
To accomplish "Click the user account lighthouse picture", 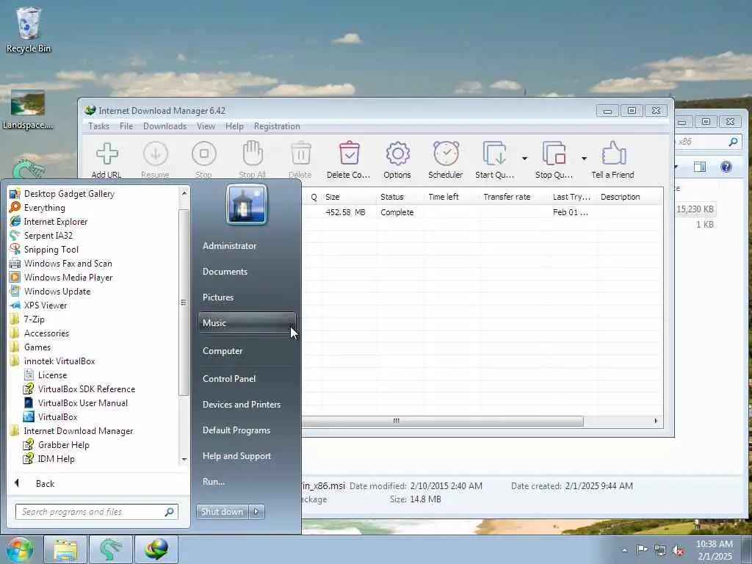I will pos(247,204).
